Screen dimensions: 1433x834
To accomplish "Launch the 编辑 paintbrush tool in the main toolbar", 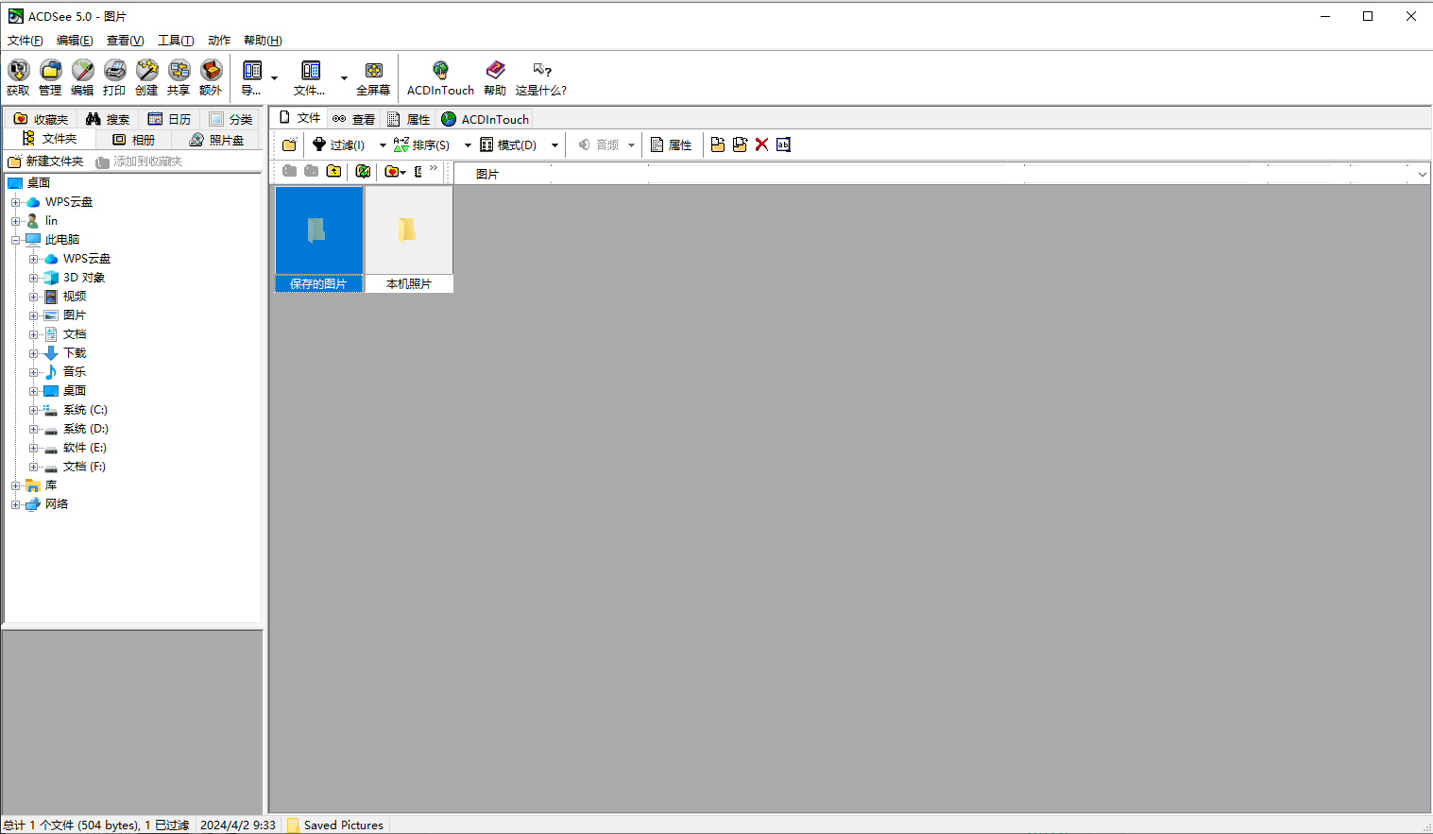I will pyautogui.click(x=82, y=77).
